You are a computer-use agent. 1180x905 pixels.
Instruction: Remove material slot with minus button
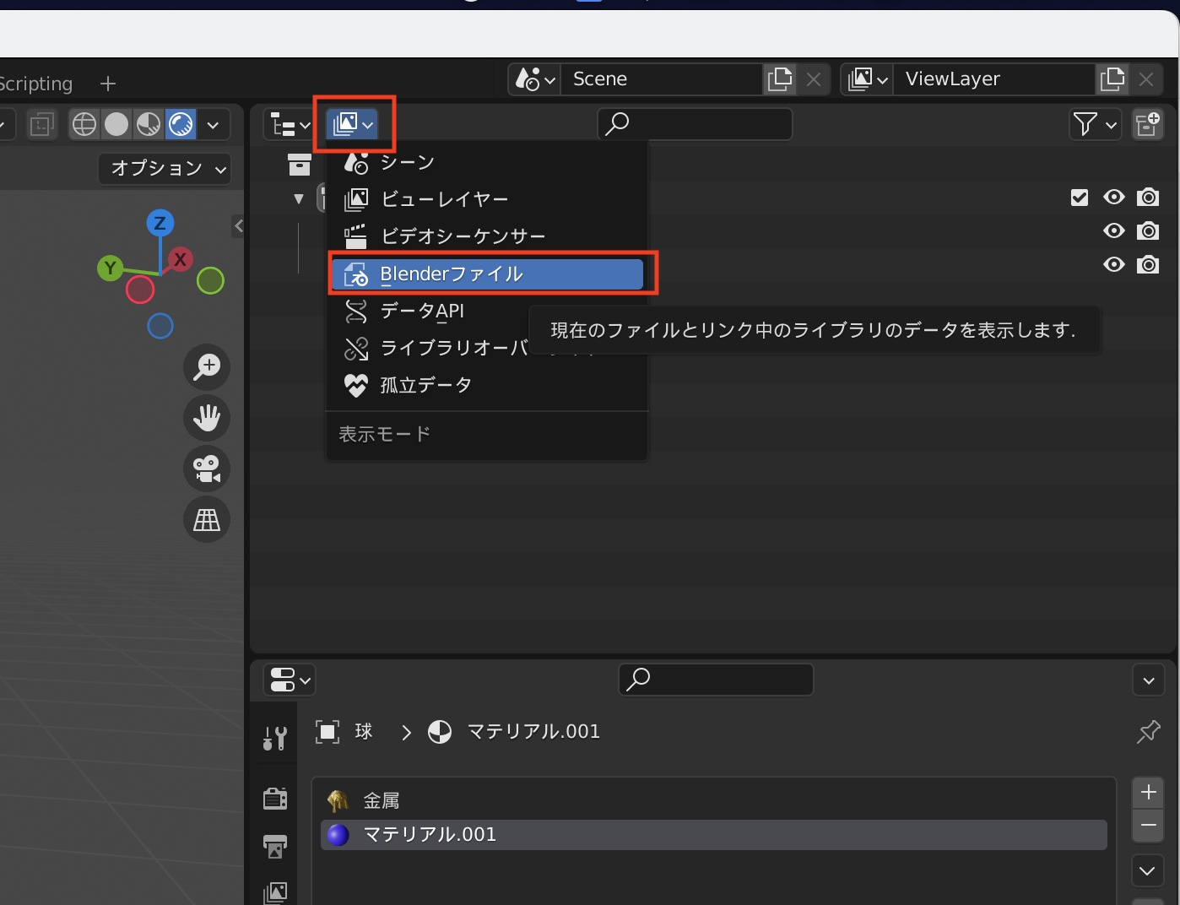1148,825
